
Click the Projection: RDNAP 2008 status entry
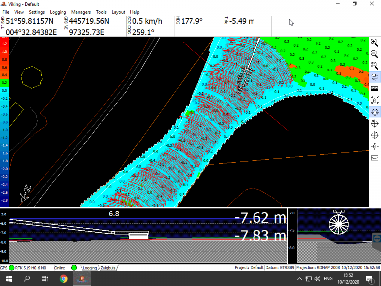point(318,268)
